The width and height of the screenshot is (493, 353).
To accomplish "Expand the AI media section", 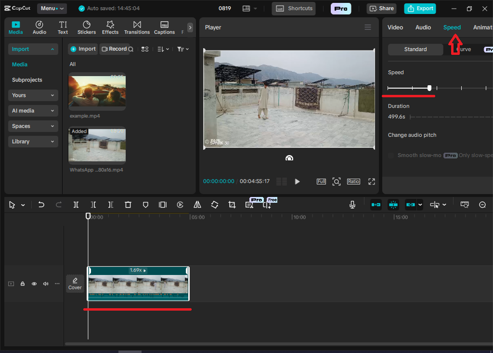I will [x=33, y=111].
